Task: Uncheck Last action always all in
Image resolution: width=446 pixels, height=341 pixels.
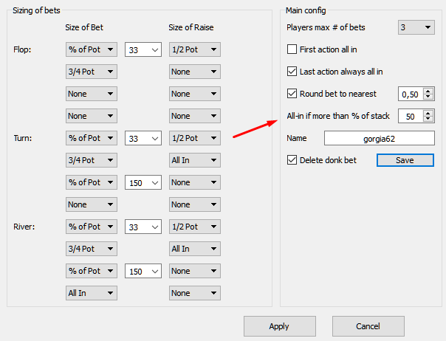Action: pos(292,72)
